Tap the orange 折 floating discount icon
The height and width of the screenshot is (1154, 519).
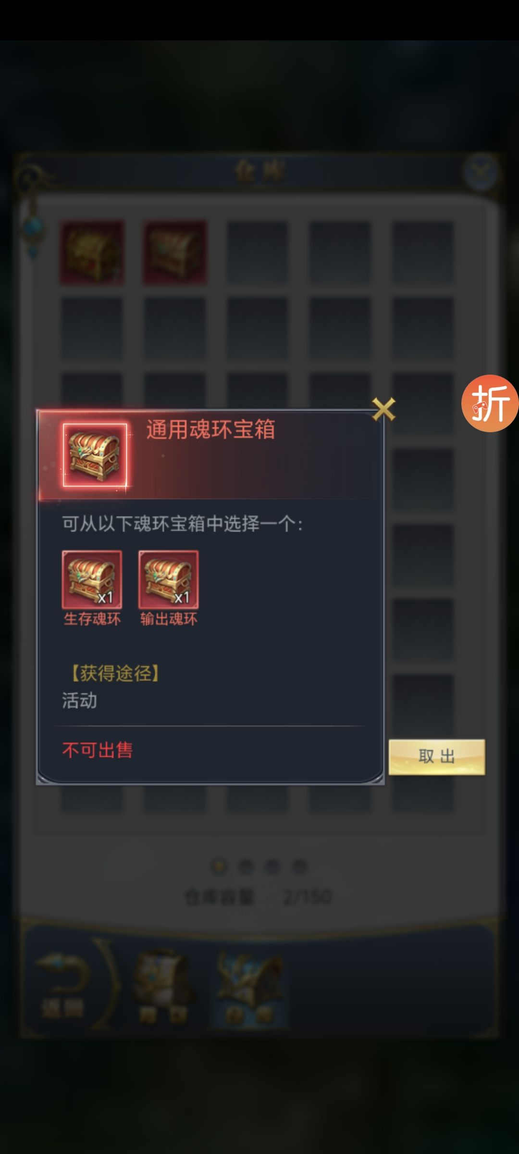(490, 403)
